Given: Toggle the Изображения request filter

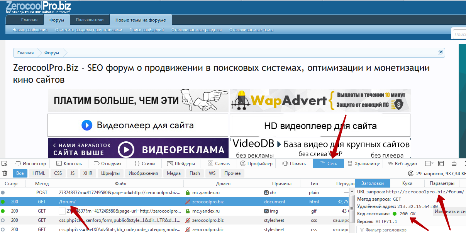Looking at the screenshot, I should (x=143, y=173).
